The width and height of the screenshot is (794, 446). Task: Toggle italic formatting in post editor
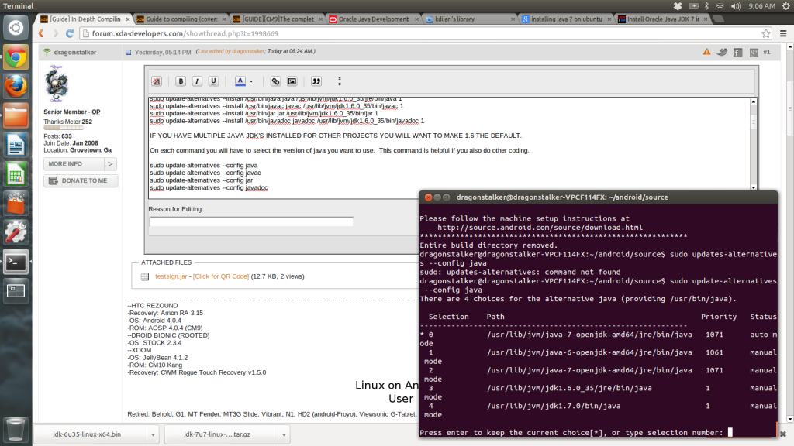coord(197,81)
